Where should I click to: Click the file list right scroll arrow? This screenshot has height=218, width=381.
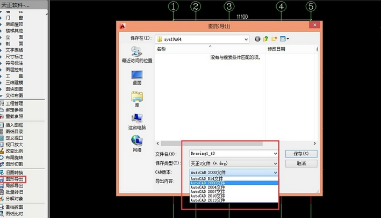(x=315, y=144)
